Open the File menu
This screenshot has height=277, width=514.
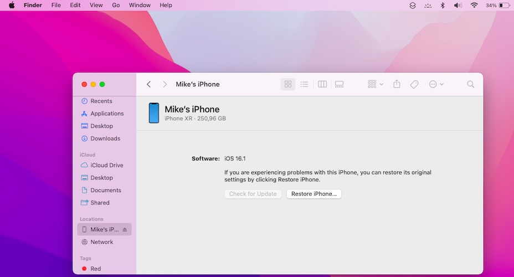pyautogui.click(x=56, y=5)
